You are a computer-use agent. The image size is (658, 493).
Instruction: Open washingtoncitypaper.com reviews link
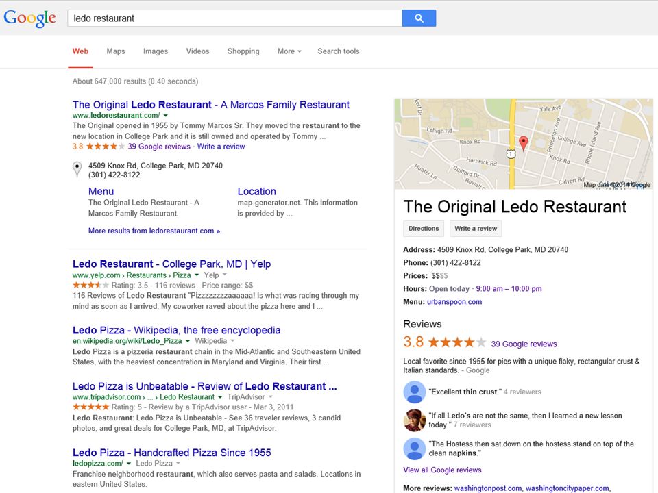[568, 488]
